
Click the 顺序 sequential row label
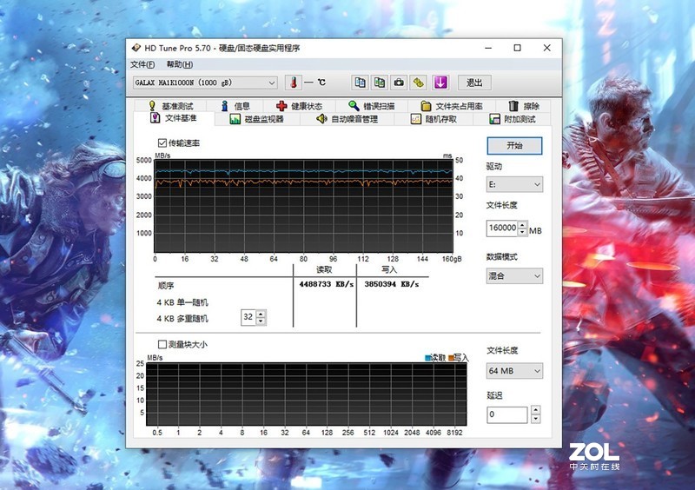pyautogui.click(x=165, y=286)
